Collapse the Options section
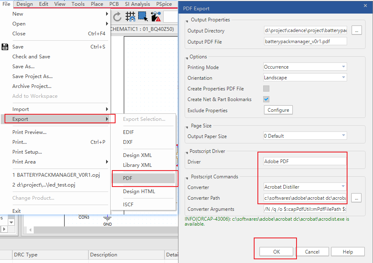Image resolution: width=373 pixels, height=263 pixels. [x=187, y=58]
